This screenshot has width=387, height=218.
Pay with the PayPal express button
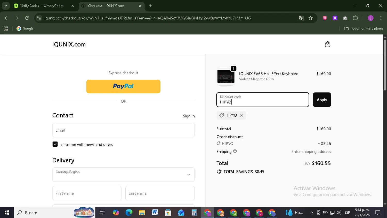(123, 86)
